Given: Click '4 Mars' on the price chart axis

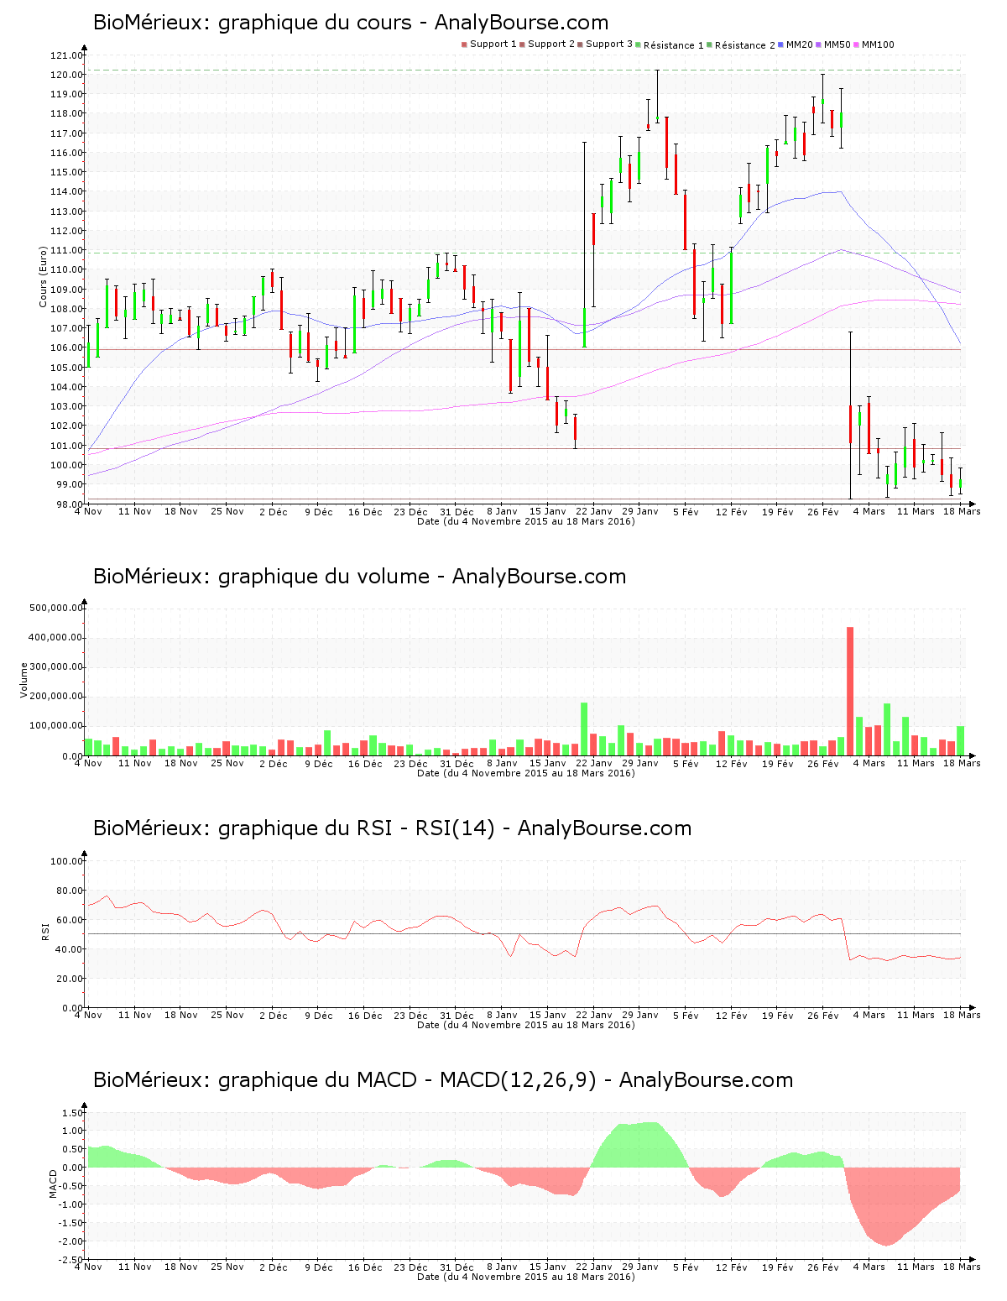Looking at the screenshot, I should tap(869, 512).
